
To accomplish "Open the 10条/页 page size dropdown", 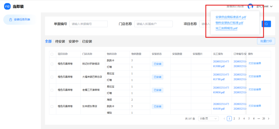I will 208,118.
